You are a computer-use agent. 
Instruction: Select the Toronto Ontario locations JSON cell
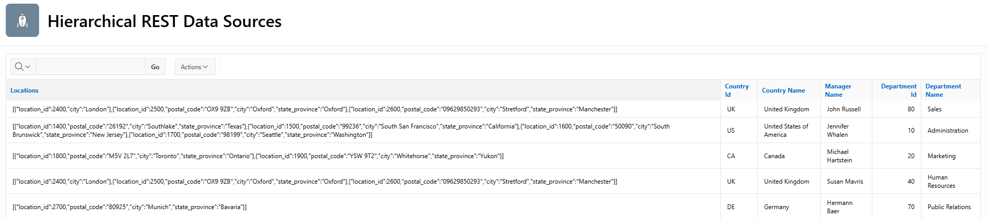363,156
